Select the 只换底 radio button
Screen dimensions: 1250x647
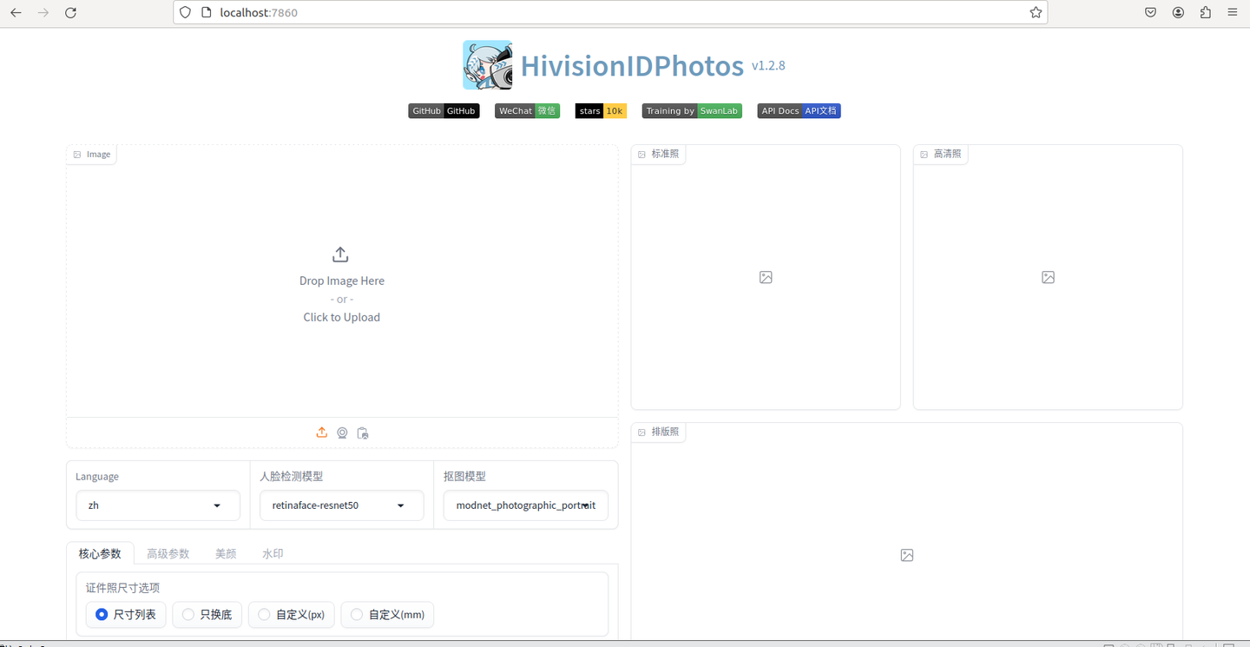(x=188, y=614)
